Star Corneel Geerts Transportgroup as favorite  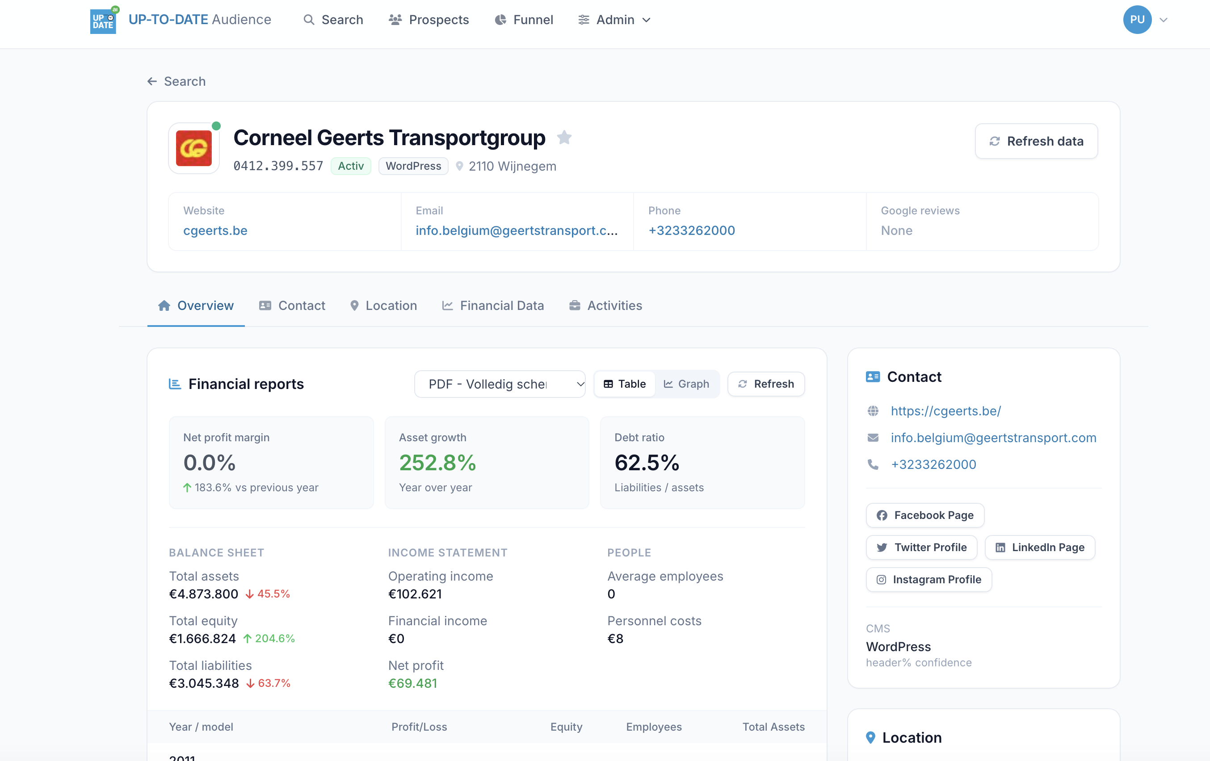564,138
